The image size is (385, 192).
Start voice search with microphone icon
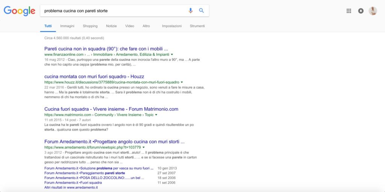click(191, 11)
